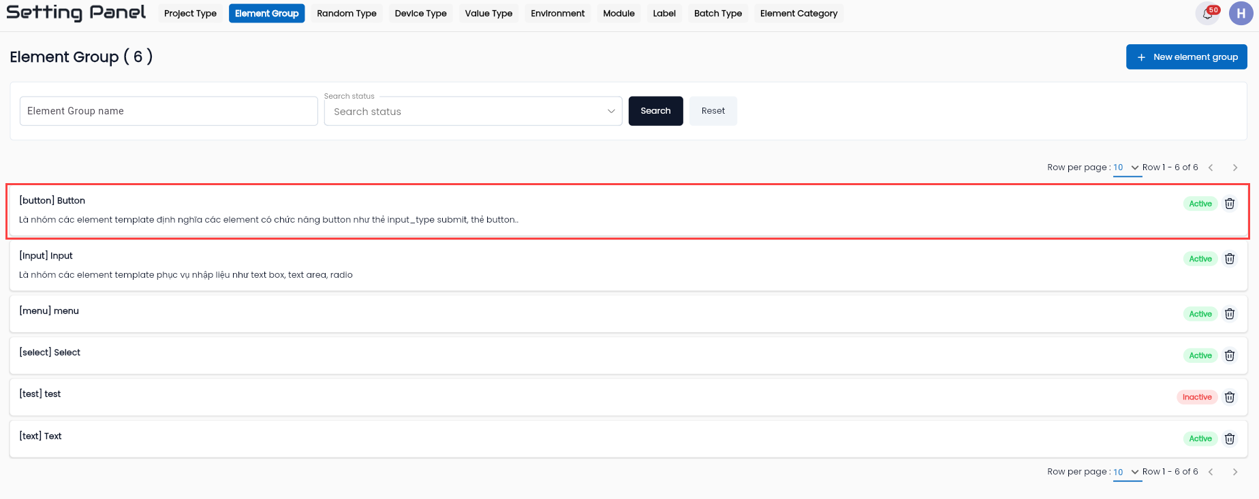This screenshot has height=499, width=1259.
Task: Go to previous page using top pagination arrow
Action: pyautogui.click(x=1211, y=167)
